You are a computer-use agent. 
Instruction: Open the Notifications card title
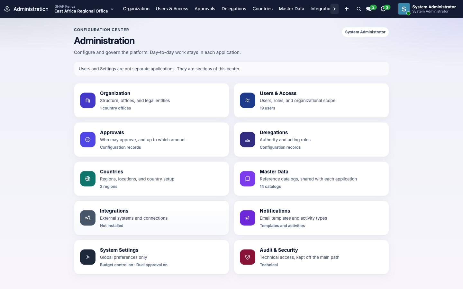[275, 211]
